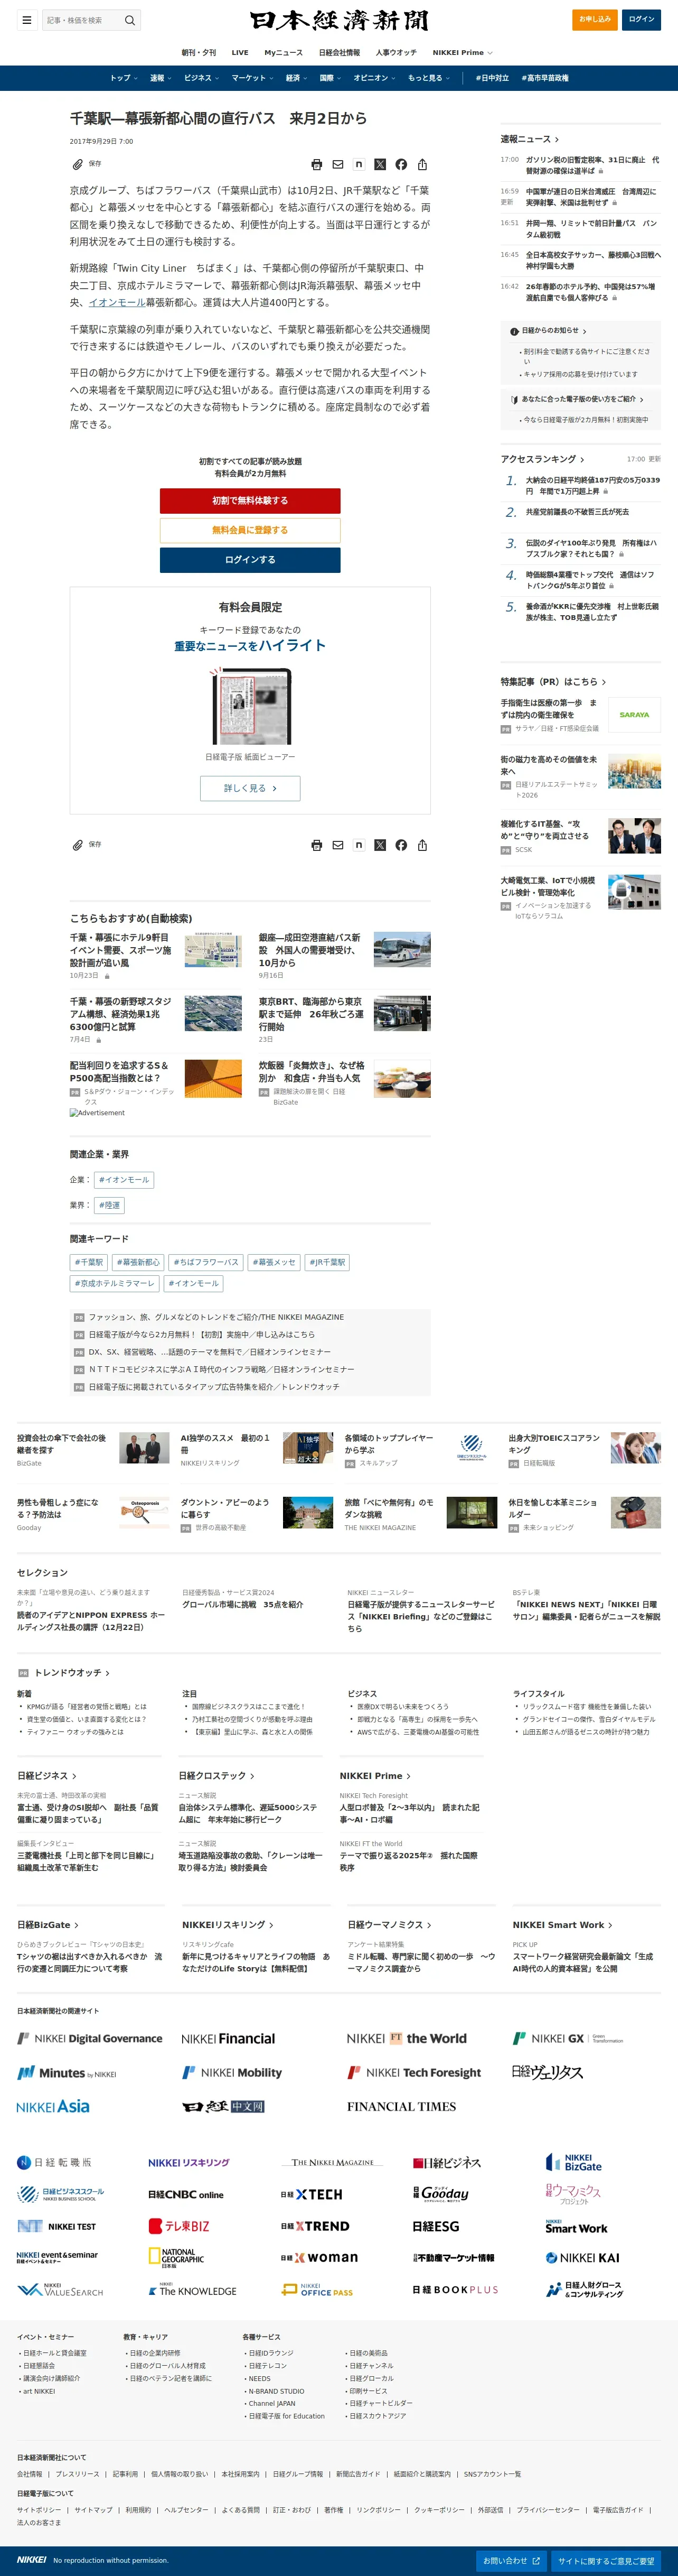Open LIVE menu item

(240, 52)
